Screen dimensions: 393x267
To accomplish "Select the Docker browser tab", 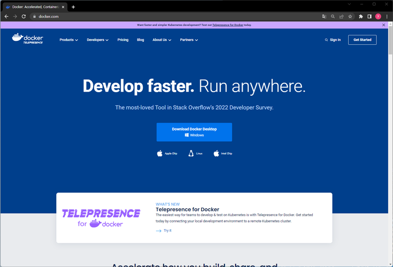I will (x=35, y=7).
